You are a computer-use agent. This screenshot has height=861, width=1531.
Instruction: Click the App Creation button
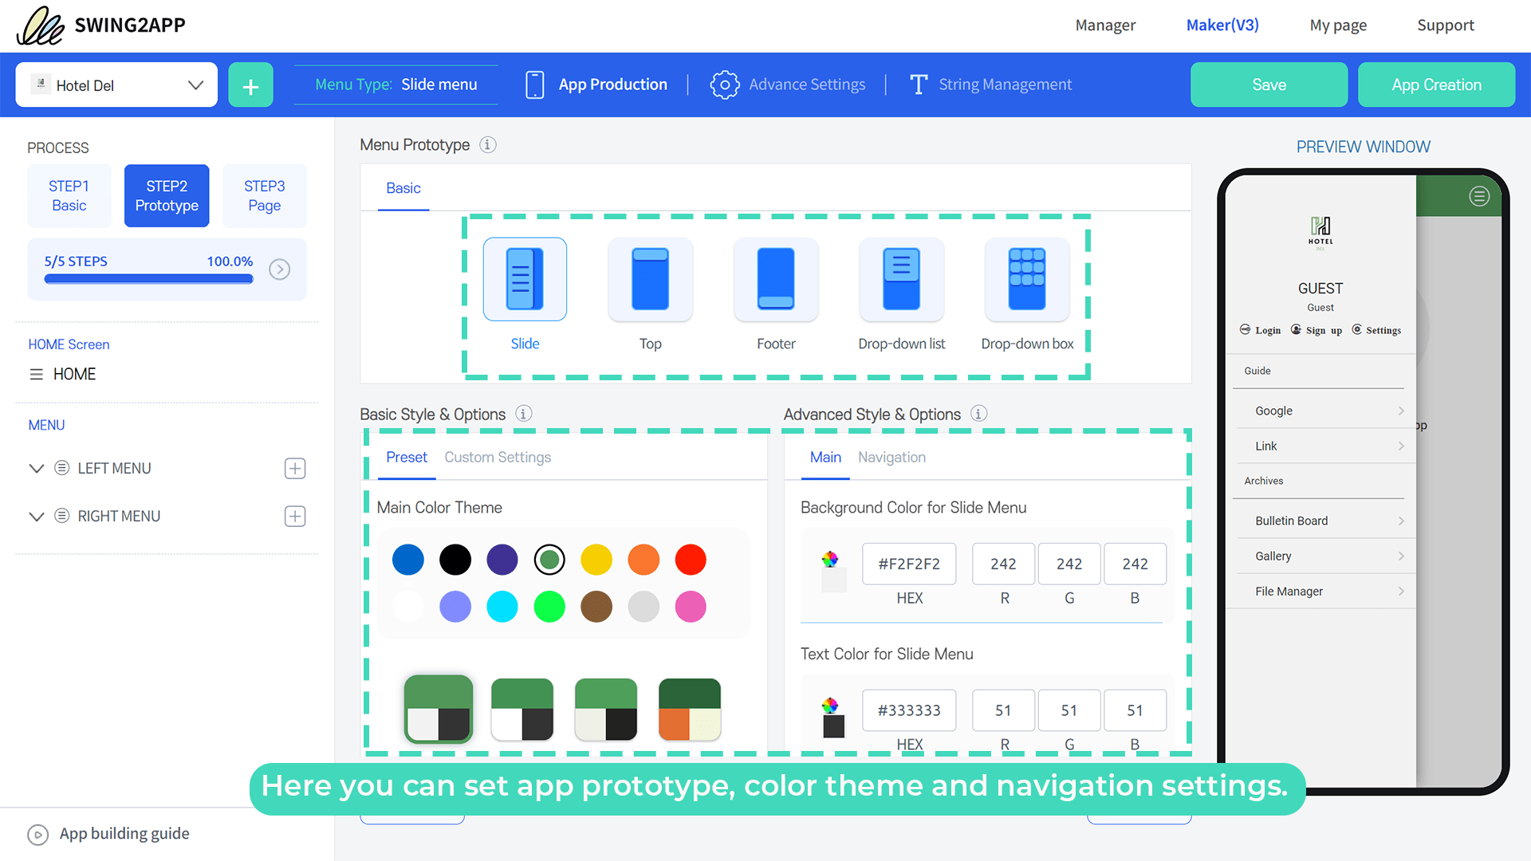[1436, 85]
